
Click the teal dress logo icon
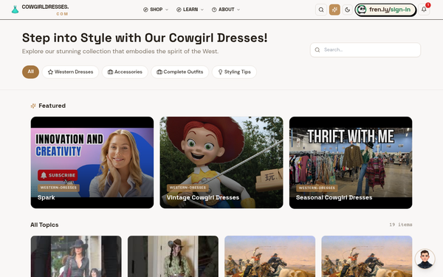(x=15, y=10)
